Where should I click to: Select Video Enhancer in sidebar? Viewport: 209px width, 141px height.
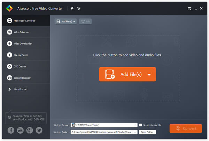[x=21, y=32]
